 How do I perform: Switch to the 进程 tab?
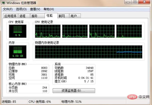pyautogui.click(x=24, y=16)
